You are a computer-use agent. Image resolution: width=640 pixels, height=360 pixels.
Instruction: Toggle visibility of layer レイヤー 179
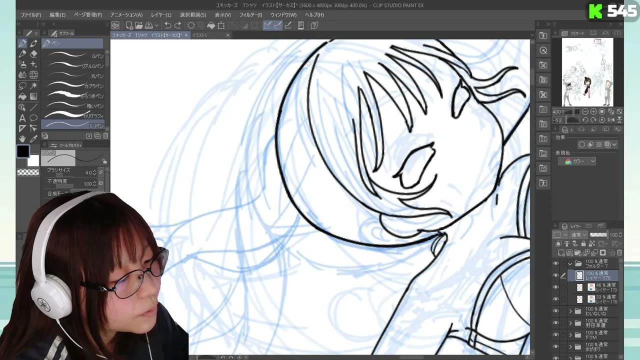pyautogui.click(x=555, y=287)
